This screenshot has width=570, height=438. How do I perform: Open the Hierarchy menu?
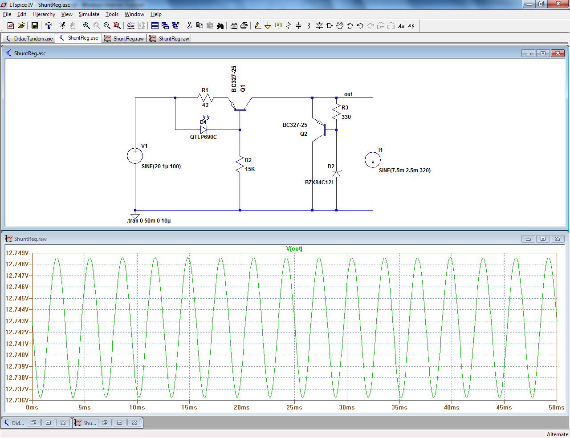point(44,14)
